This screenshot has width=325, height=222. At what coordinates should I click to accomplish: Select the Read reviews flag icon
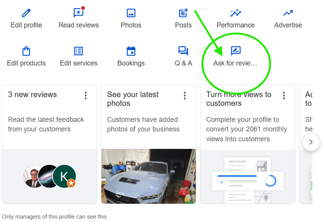tap(78, 13)
